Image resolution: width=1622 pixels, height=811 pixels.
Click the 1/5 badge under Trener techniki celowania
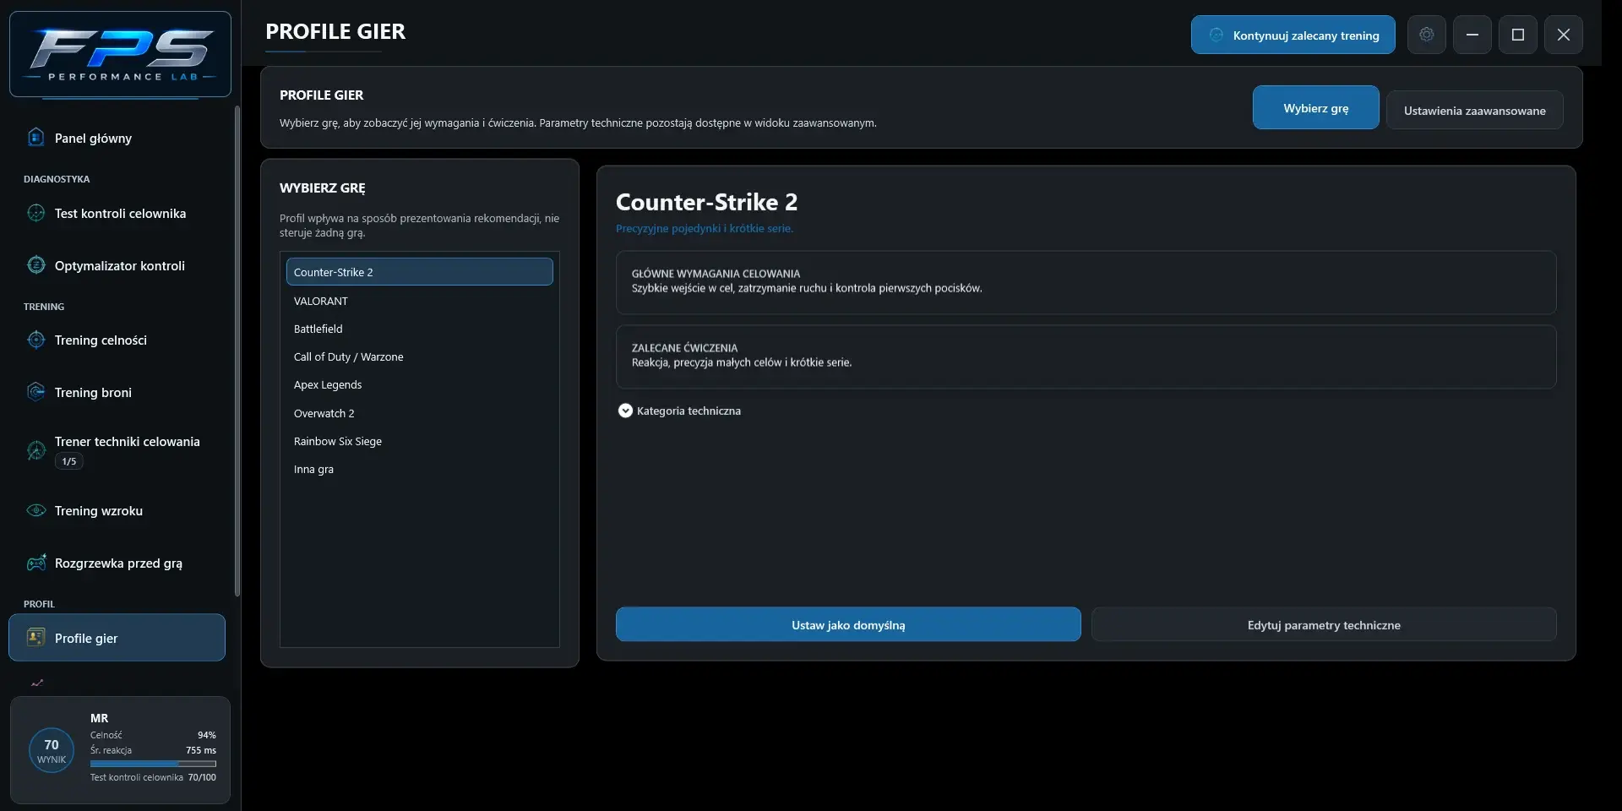[69, 461]
